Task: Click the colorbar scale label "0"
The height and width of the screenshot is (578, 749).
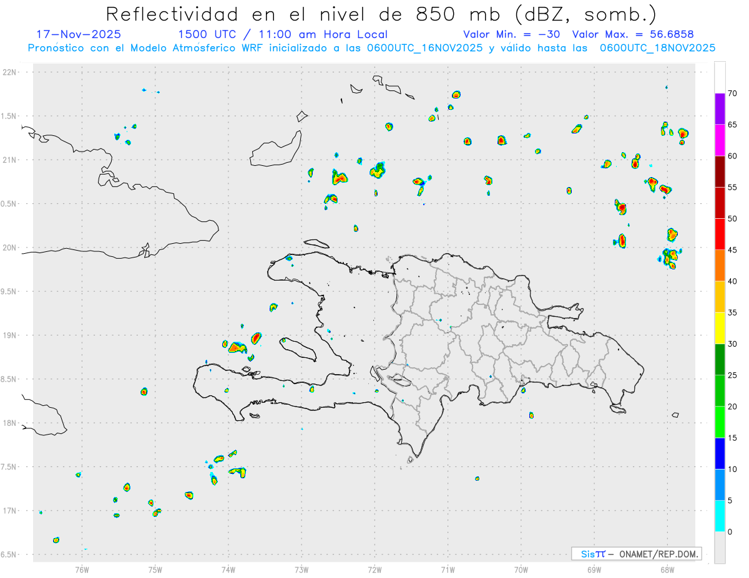Action: click(x=730, y=532)
